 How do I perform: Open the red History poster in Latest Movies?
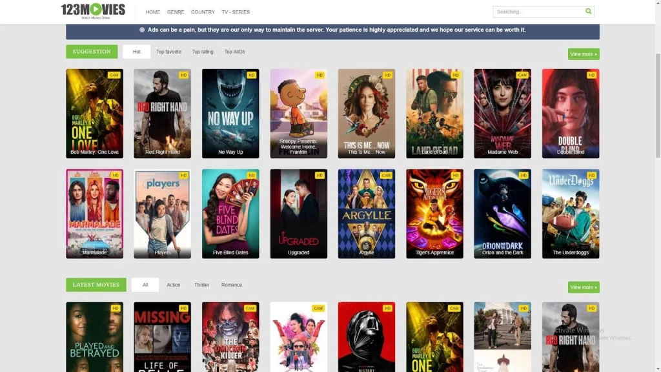pos(367,337)
